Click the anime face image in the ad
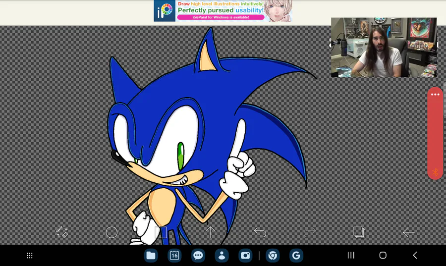Image resolution: width=446 pixels, height=266 pixels. (278, 11)
